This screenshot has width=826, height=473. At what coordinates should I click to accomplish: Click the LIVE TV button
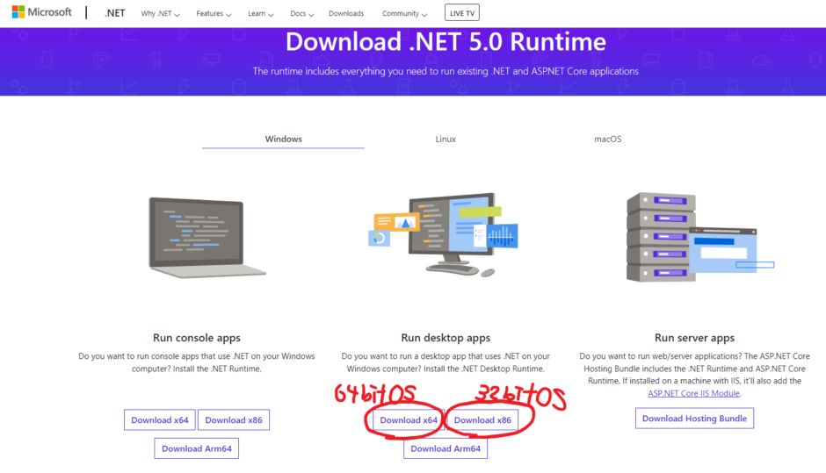(461, 14)
